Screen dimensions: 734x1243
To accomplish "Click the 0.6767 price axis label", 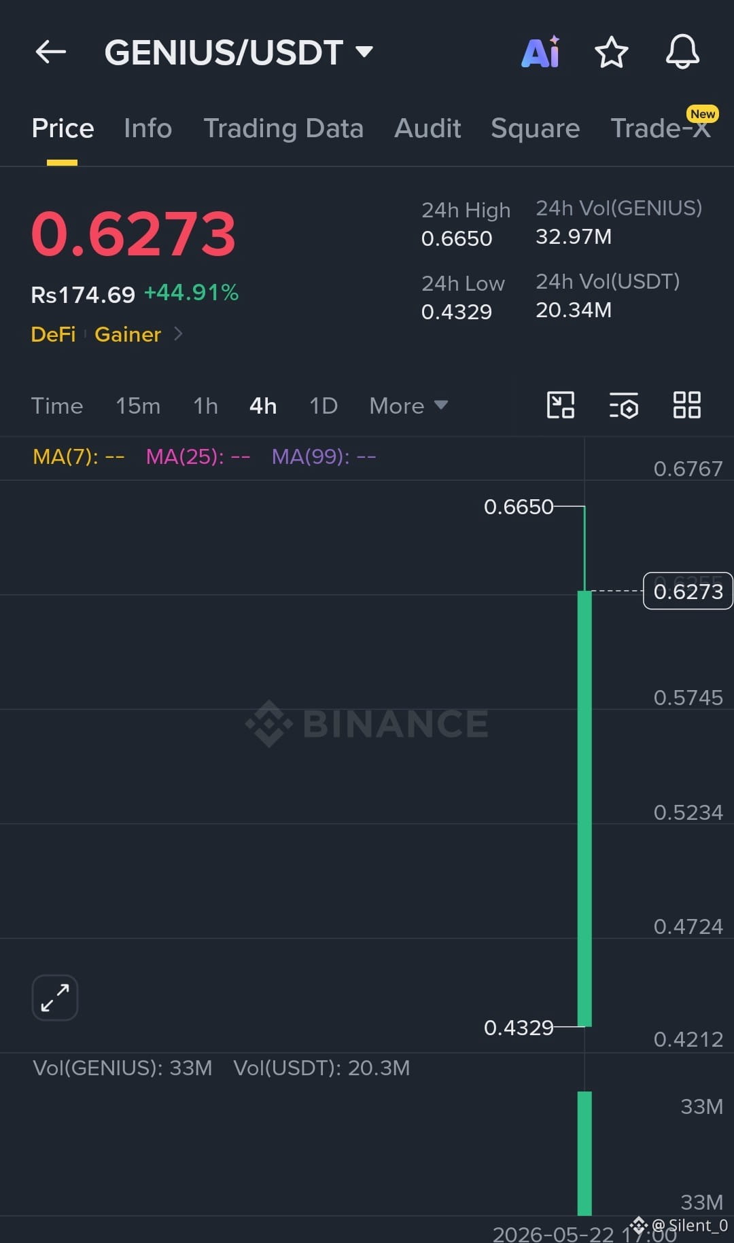I will [688, 469].
